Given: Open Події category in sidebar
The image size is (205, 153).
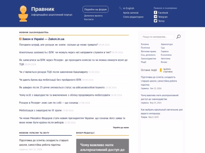Looking at the screenshot, I should 143,62.
